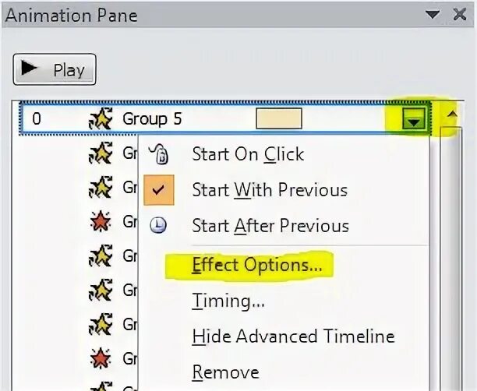Select Hide Advanced Timeline
The width and height of the screenshot is (477, 391).
point(293,336)
